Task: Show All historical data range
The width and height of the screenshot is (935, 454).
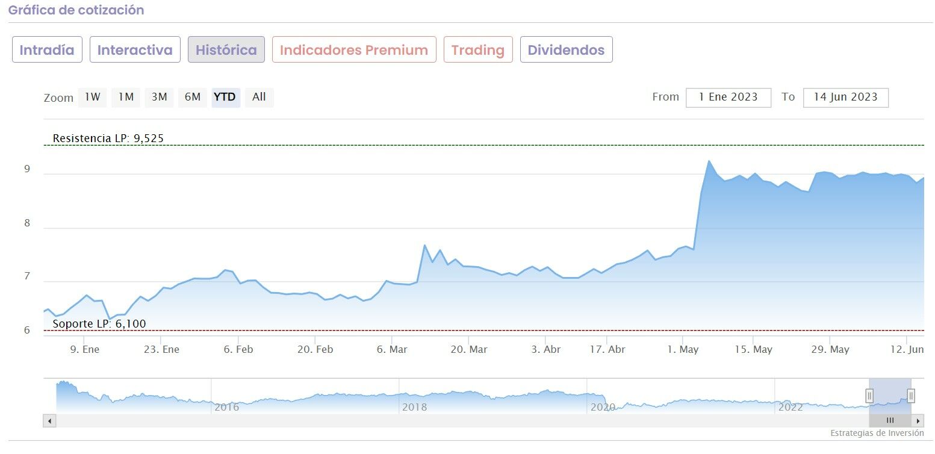Action: click(259, 98)
